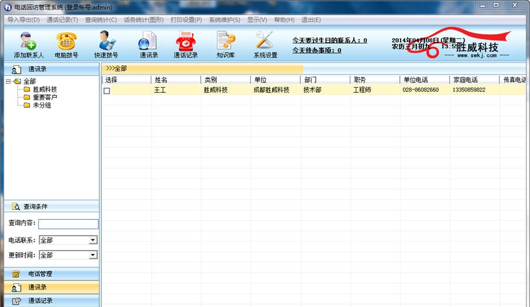Click the 通讯录 icon in bottom navigation
The height and width of the screenshot is (307, 530).
pos(16,288)
